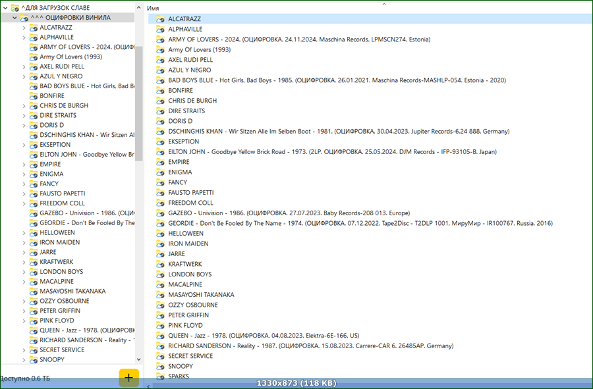Click the AXEL RUDI PELL folder icon in list
Image resolution: width=593 pixels, height=389 pixels.
coord(160,60)
